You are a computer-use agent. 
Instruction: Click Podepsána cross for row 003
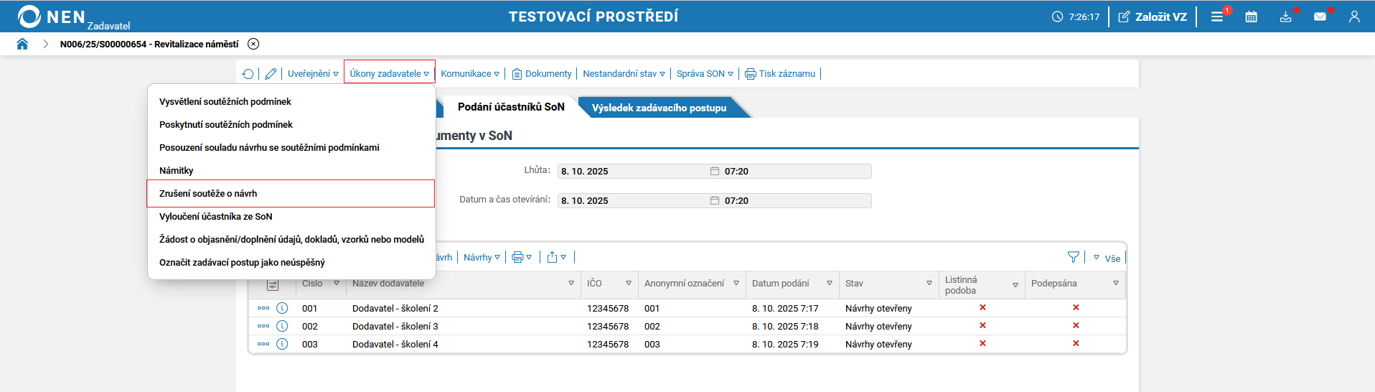click(1076, 343)
